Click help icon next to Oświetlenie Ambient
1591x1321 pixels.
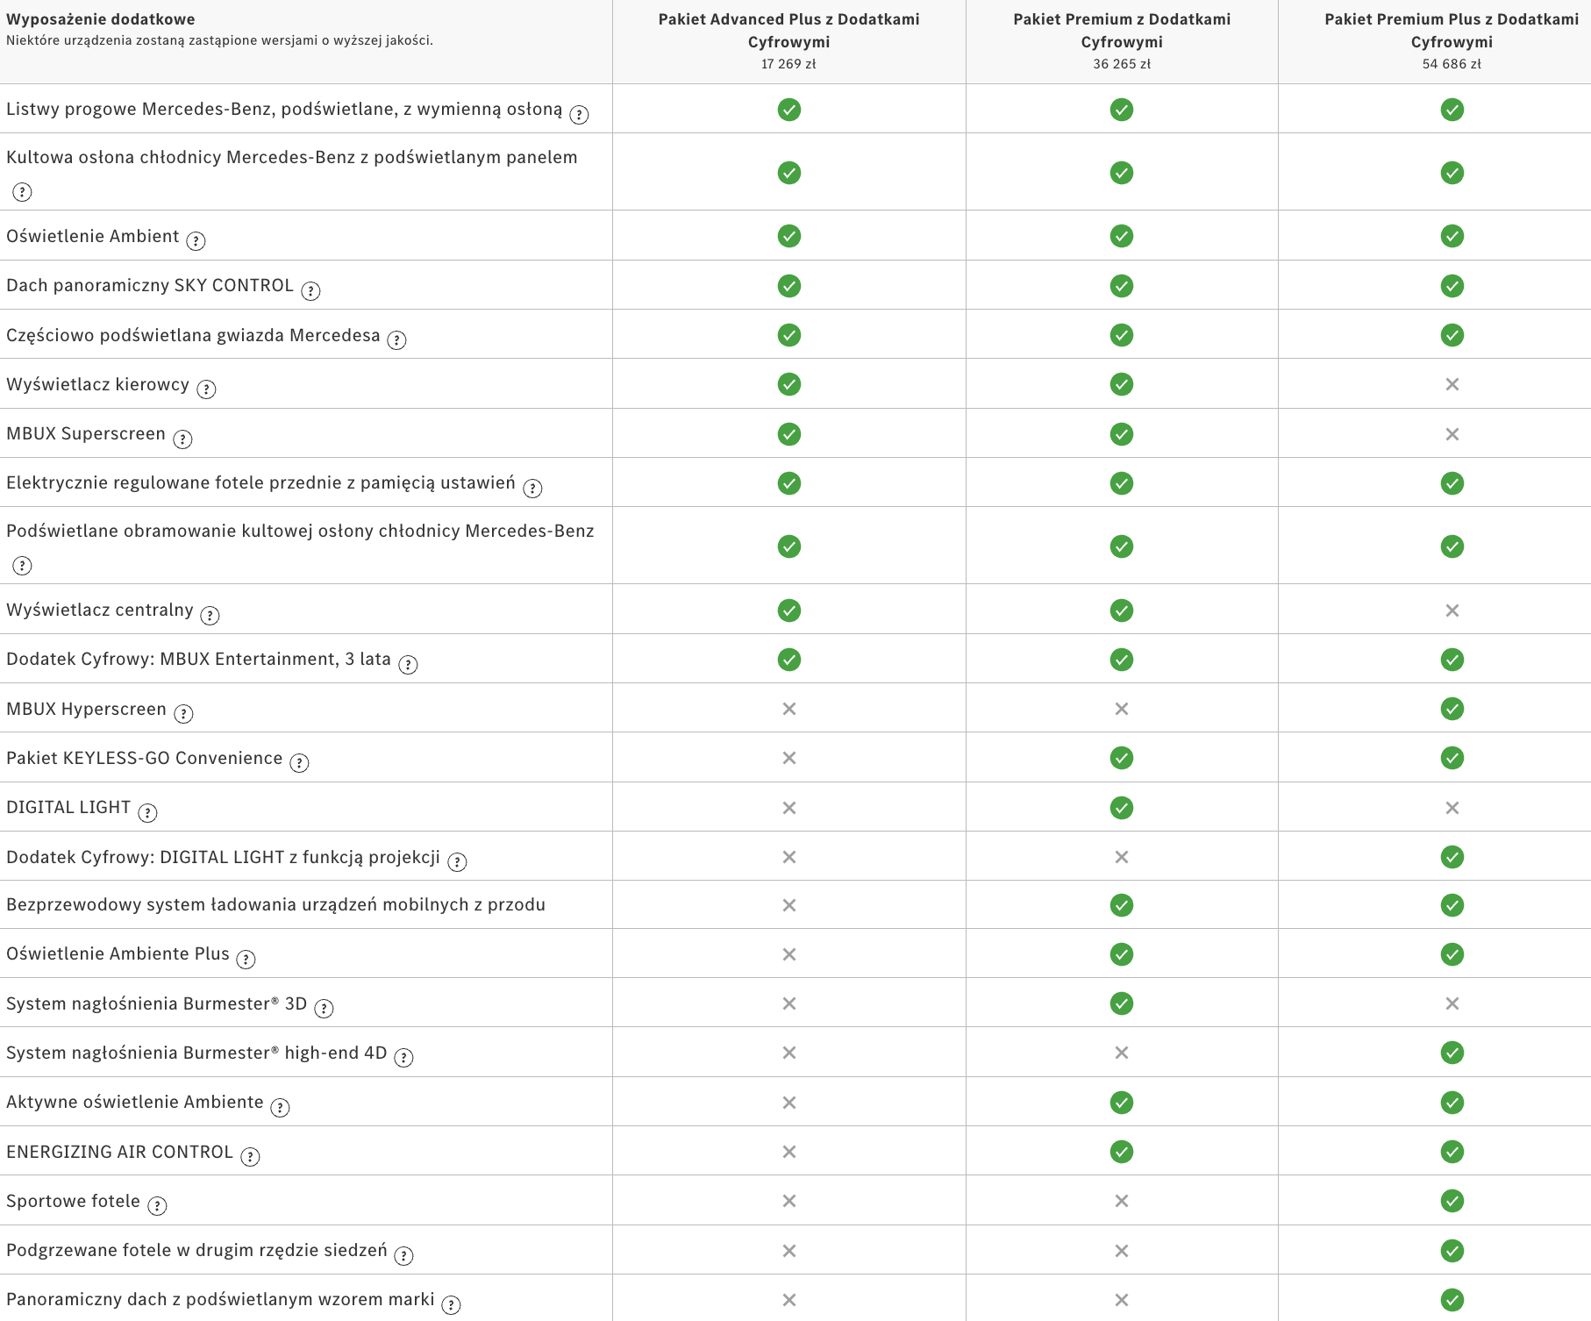point(196,241)
